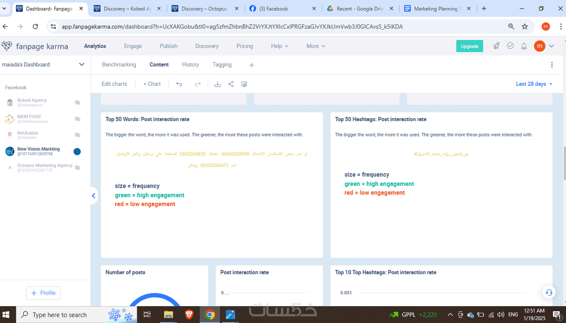Viewport: 566px width, 323px height.
Task: Switch to the Benchmarking tab
Action: coord(119,65)
